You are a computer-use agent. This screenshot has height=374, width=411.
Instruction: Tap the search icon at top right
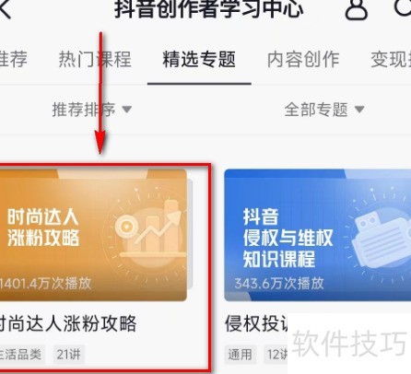tap(403, 7)
